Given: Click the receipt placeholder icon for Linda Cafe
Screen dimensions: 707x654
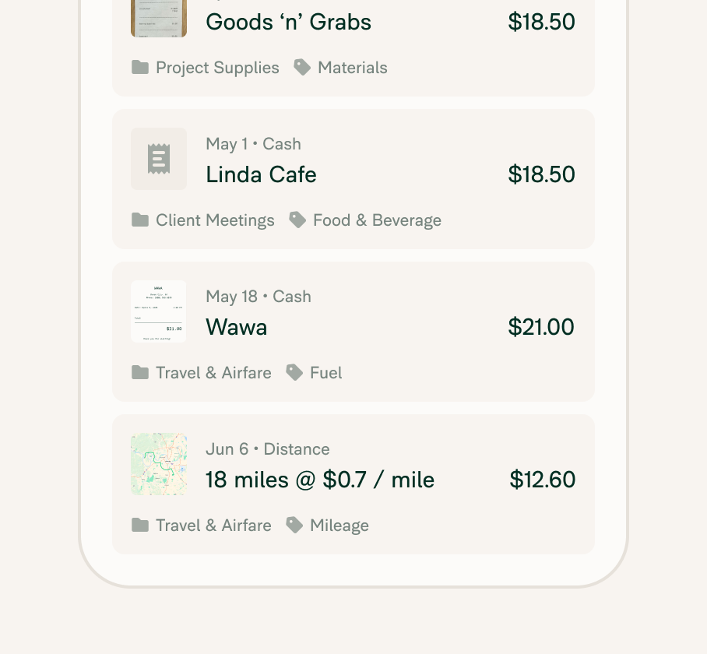Looking at the screenshot, I should click(159, 159).
